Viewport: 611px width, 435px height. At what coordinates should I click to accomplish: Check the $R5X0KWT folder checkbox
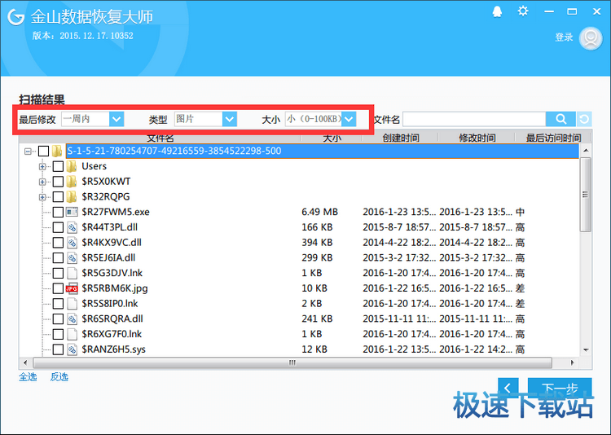point(58,182)
